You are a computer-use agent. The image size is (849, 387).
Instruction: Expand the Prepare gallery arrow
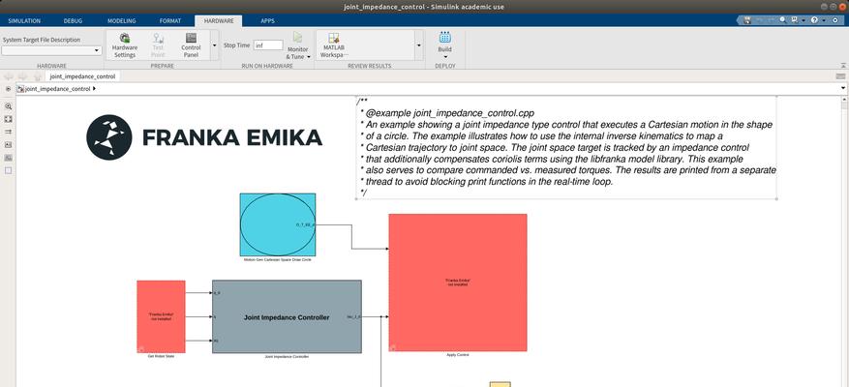pyautogui.click(x=214, y=45)
